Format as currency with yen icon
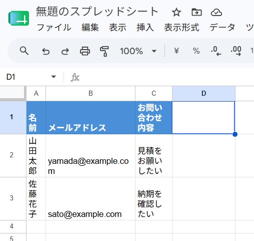This screenshot has width=254, height=241. (x=176, y=51)
